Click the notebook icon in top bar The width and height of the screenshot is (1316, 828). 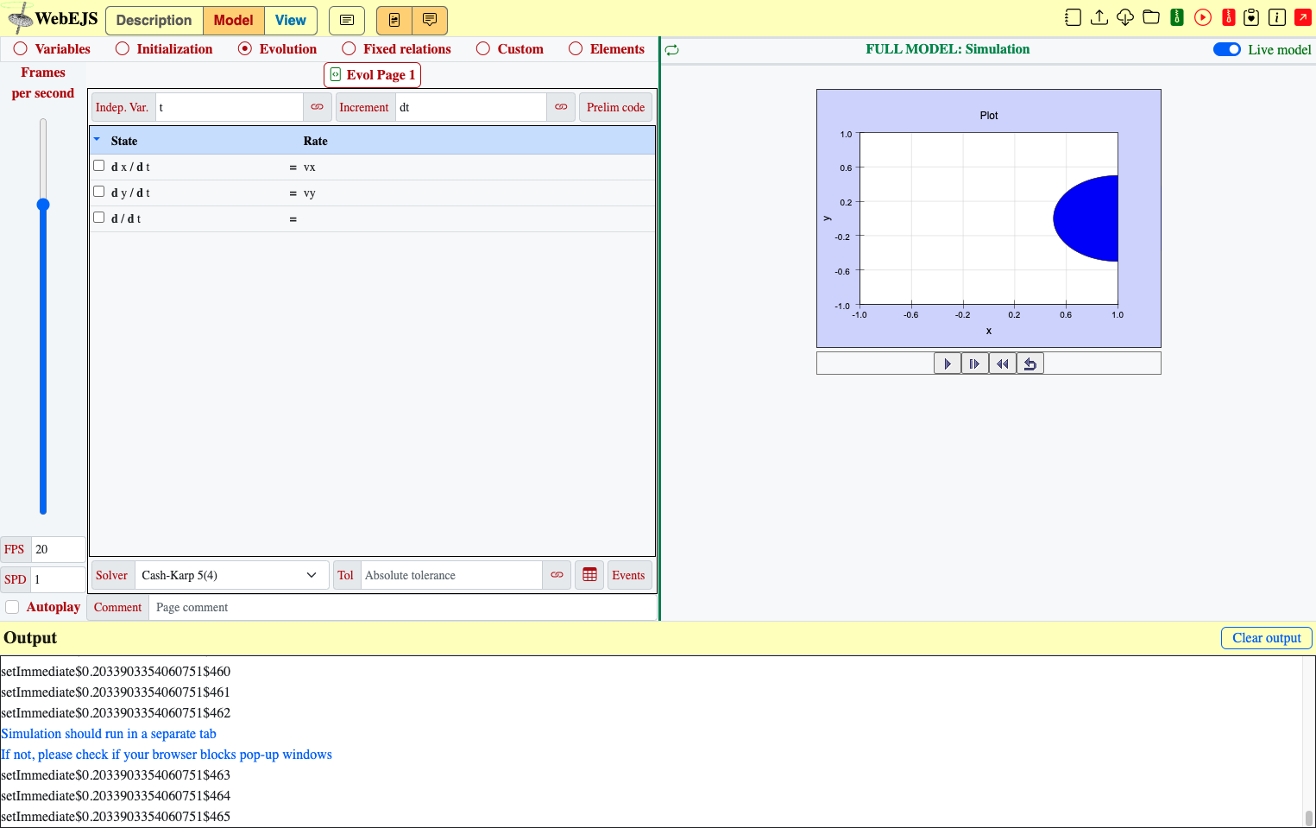(1073, 17)
